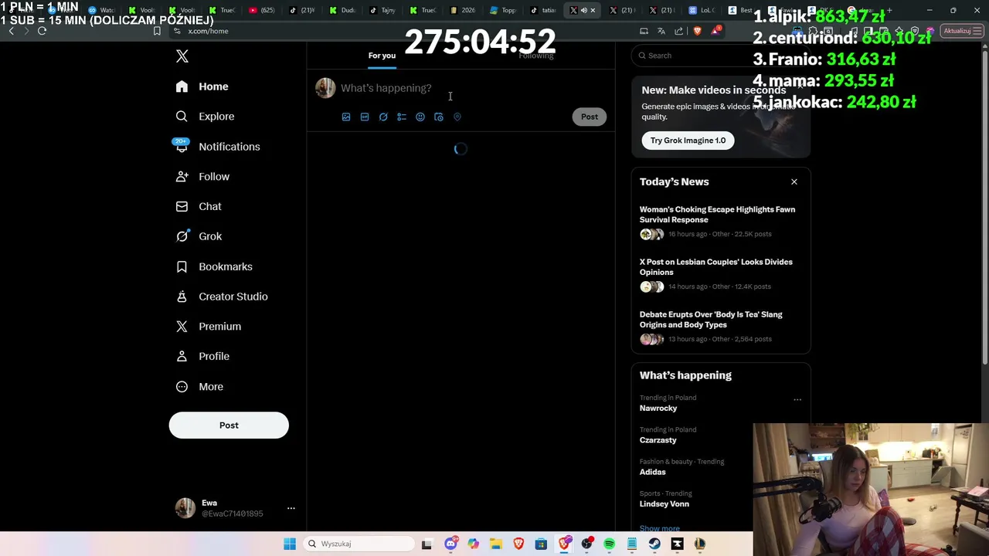
Task: Click the translate icon in address bar
Action: (x=661, y=31)
